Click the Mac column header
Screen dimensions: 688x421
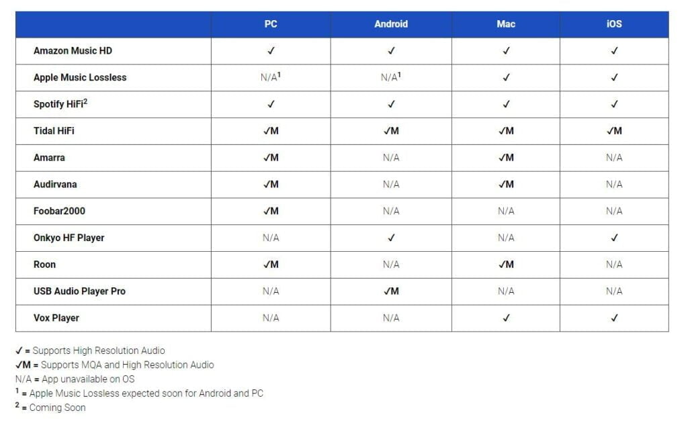click(x=506, y=24)
